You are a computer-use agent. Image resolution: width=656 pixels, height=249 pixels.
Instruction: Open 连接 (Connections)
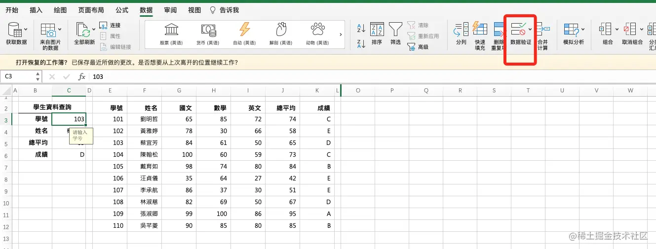(110, 25)
